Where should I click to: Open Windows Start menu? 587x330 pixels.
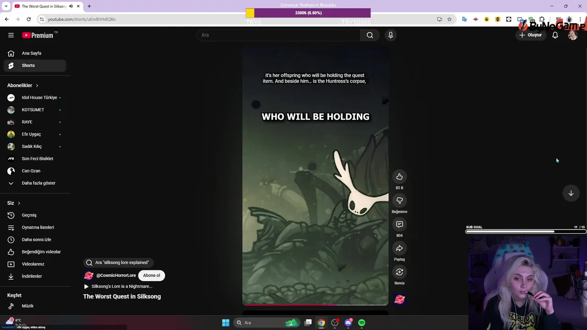tap(226, 323)
